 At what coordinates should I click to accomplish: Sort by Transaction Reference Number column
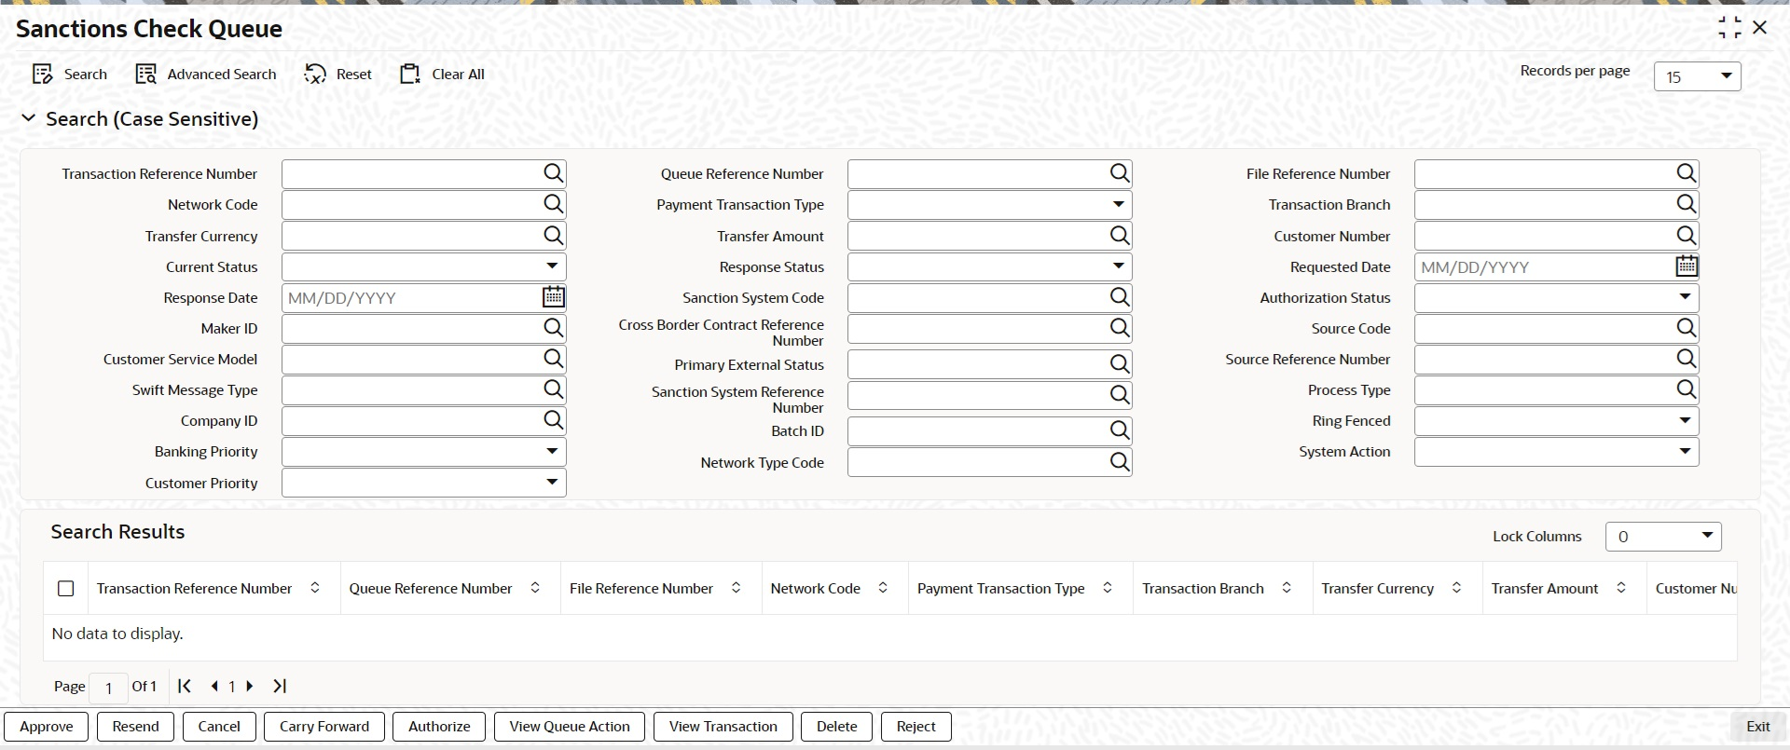[315, 588]
